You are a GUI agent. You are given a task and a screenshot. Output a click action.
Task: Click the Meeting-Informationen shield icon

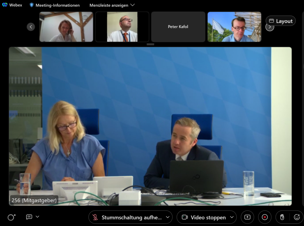click(x=31, y=5)
